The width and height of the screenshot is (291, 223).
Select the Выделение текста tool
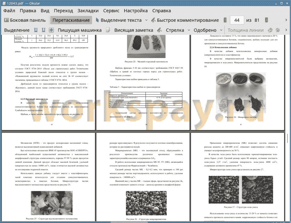(119, 20)
